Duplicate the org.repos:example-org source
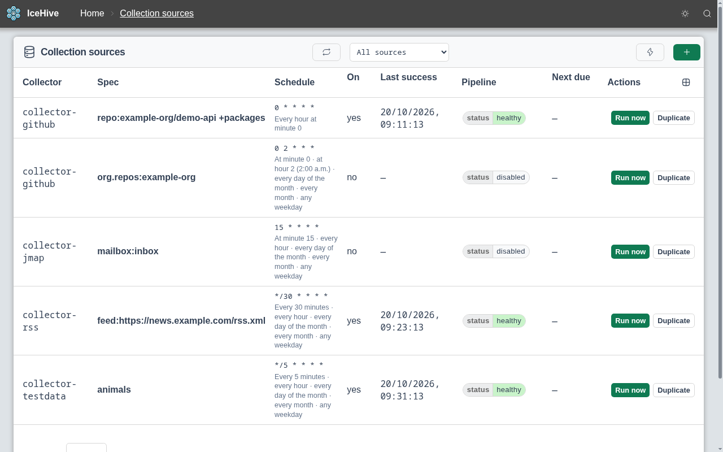The height and width of the screenshot is (452, 723). [x=674, y=177]
